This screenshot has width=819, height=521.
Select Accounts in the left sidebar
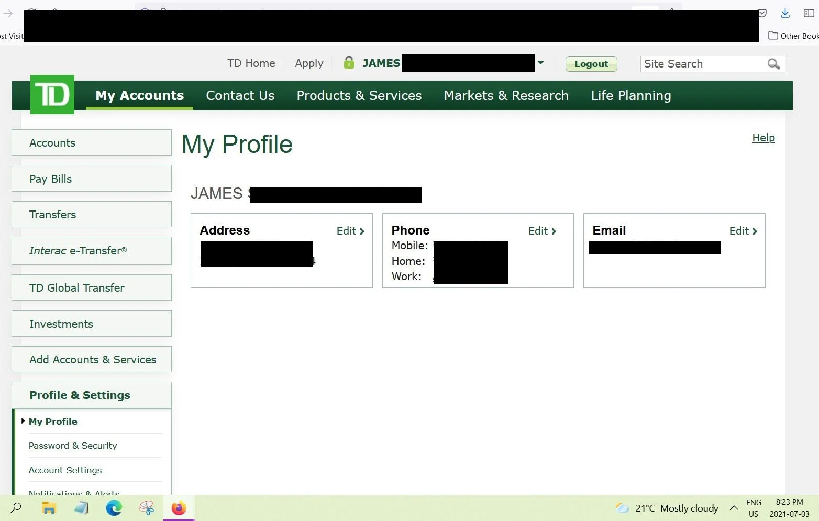tap(92, 142)
